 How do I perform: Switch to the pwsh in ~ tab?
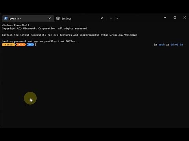coord(28,18)
